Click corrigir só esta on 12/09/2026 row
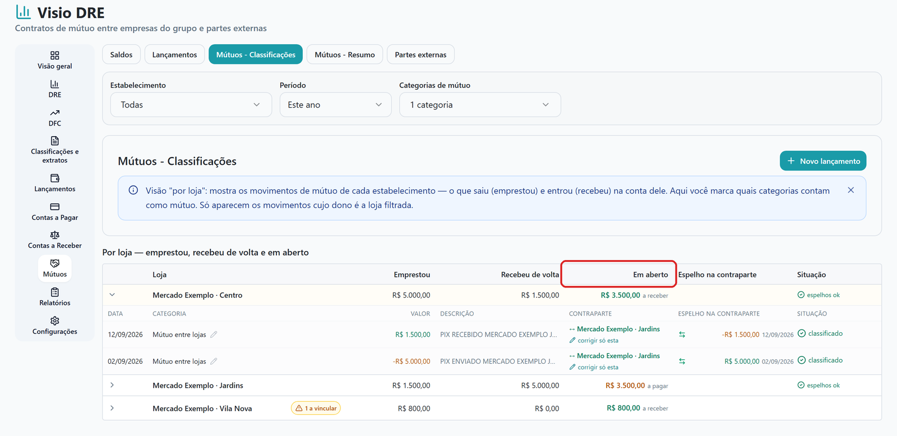This screenshot has width=897, height=436. (594, 341)
